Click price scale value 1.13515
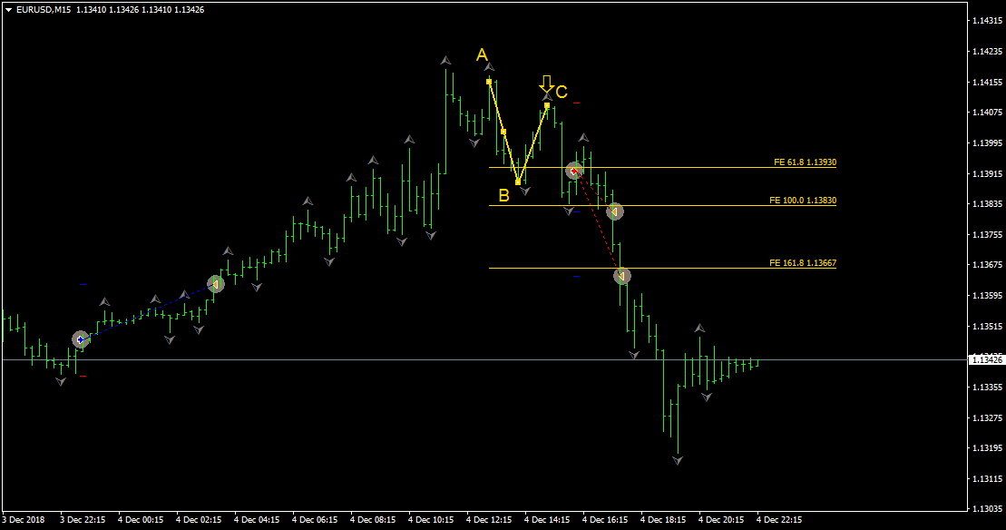The width and height of the screenshot is (1006, 530). click(987, 327)
